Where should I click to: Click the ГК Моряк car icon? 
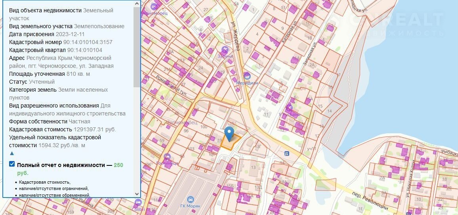(x=191, y=199)
